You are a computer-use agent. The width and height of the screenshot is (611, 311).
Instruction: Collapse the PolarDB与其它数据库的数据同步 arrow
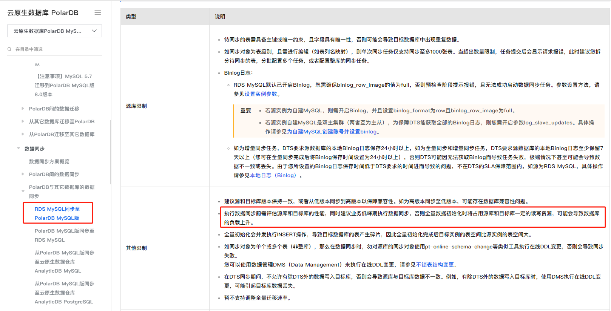click(23, 191)
